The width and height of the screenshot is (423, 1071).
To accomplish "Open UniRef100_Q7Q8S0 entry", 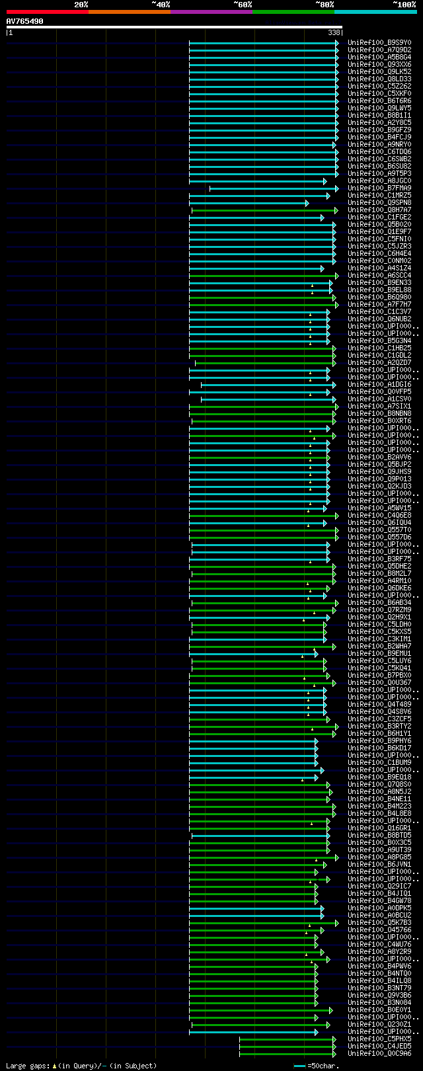I will tap(379, 785).
